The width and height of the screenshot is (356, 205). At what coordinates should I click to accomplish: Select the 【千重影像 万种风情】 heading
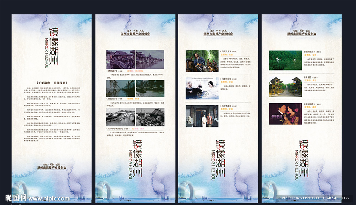[x=52, y=83]
